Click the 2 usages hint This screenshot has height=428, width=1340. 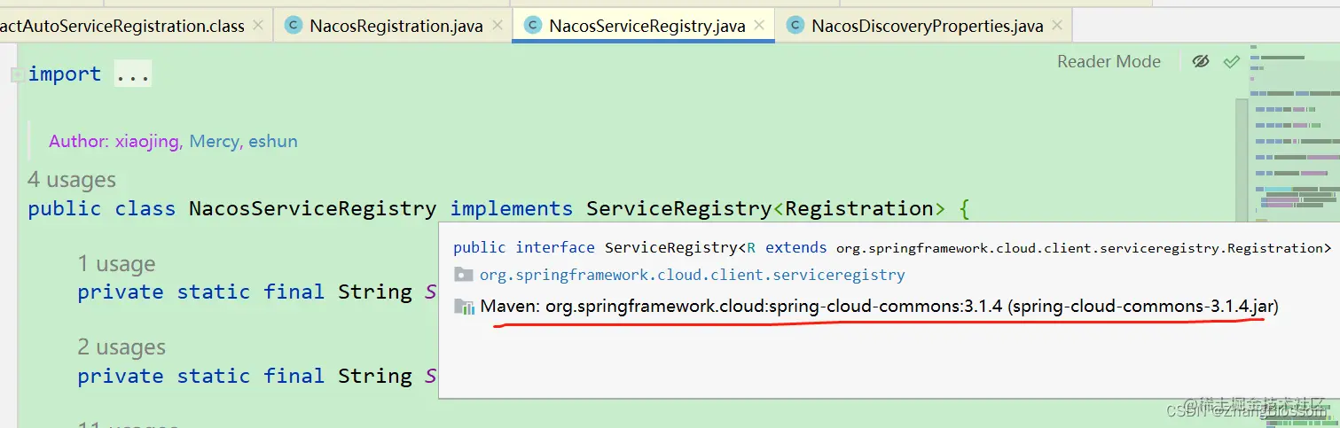(121, 347)
